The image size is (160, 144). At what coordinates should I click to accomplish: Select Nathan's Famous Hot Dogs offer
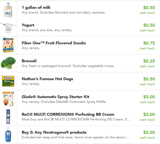click(x=47, y=79)
